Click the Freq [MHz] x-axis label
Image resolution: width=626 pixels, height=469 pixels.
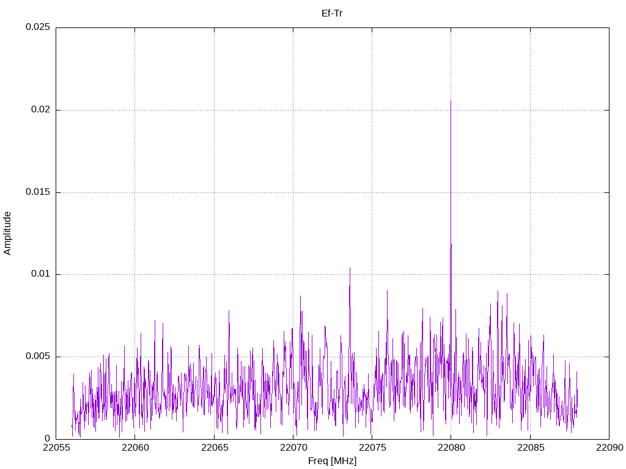point(332,461)
